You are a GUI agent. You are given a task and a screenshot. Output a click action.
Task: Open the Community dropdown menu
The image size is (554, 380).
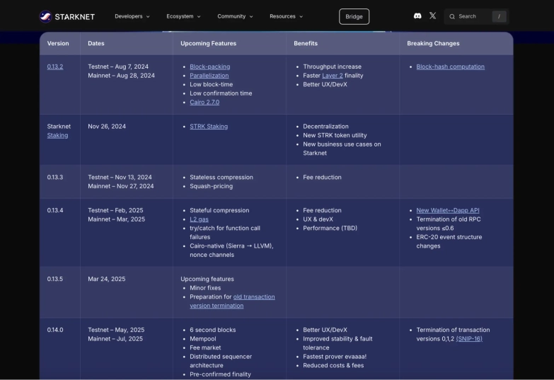tap(236, 16)
